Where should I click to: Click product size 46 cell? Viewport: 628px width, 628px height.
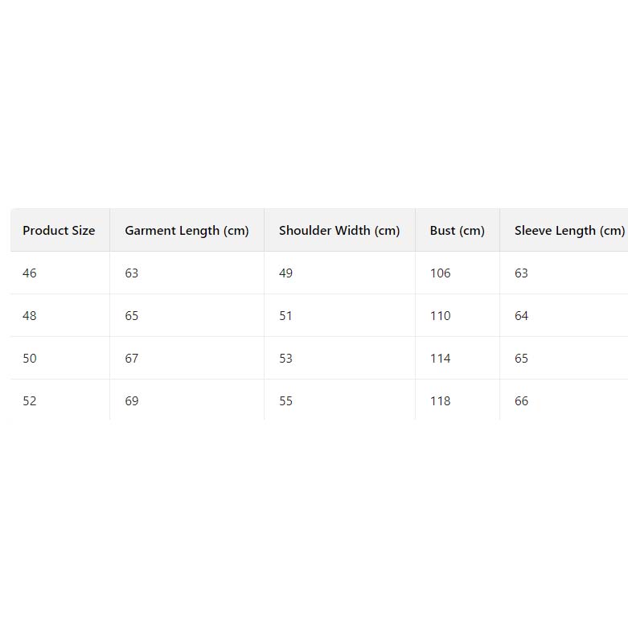[30, 273]
